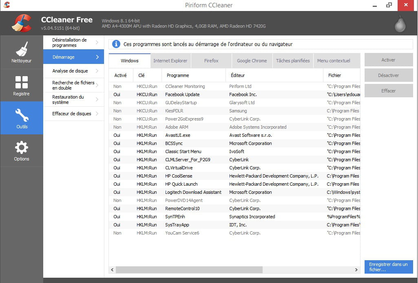Select the SynTPEnh entry

tap(234, 217)
